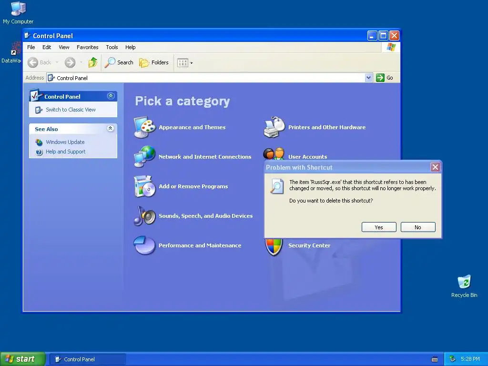Click Sounds, Speech, and Audio Devices text
The width and height of the screenshot is (488, 366).
point(206,216)
